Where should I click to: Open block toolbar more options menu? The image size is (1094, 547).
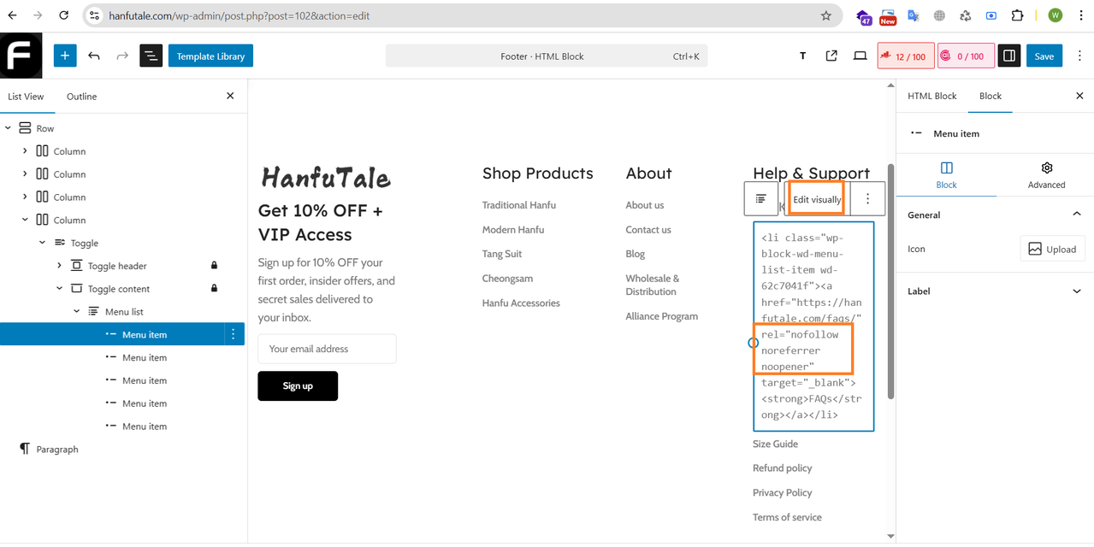pyautogui.click(x=868, y=198)
